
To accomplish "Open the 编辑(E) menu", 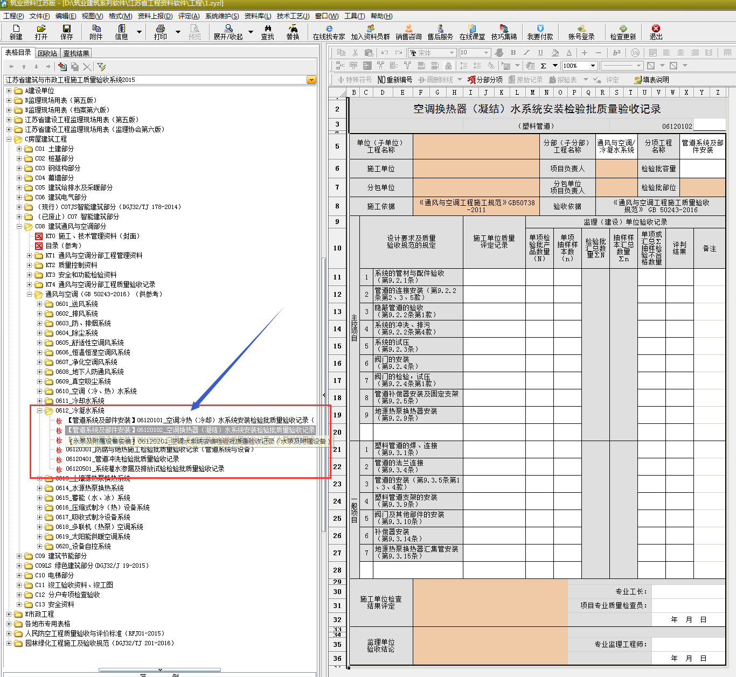I will tap(66, 16).
